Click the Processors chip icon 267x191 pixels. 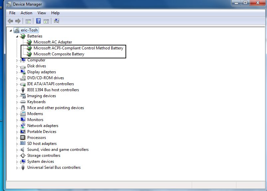coord(23,138)
